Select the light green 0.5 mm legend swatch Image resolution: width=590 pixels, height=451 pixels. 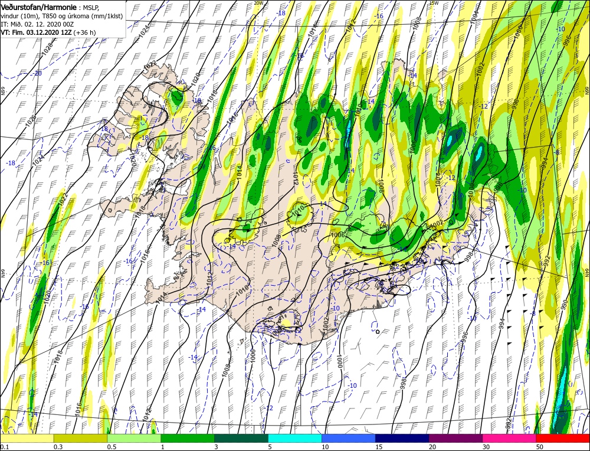(134, 438)
